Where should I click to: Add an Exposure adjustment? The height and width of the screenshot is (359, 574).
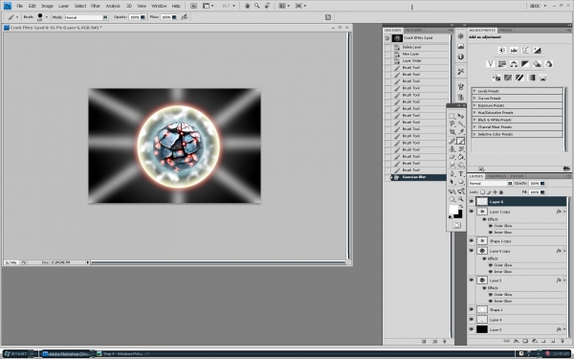(x=537, y=50)
